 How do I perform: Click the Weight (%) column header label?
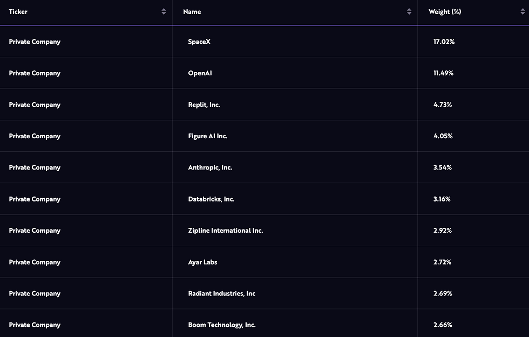pos(445,11)
